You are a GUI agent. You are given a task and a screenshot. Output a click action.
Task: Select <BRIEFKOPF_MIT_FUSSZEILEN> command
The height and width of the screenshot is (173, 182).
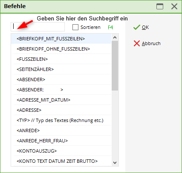[61, 39]
